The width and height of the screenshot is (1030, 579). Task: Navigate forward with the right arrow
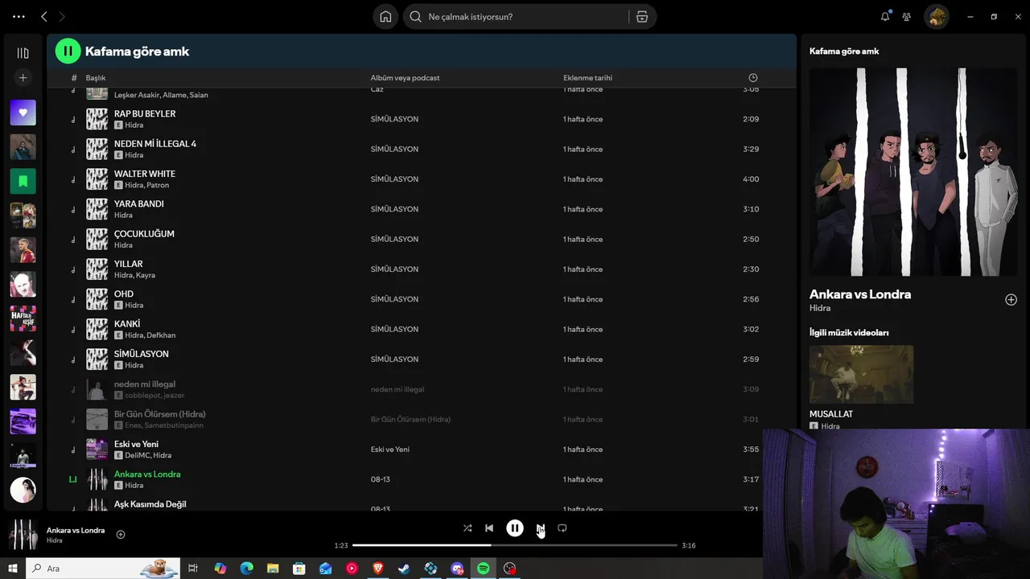[61, 16]
